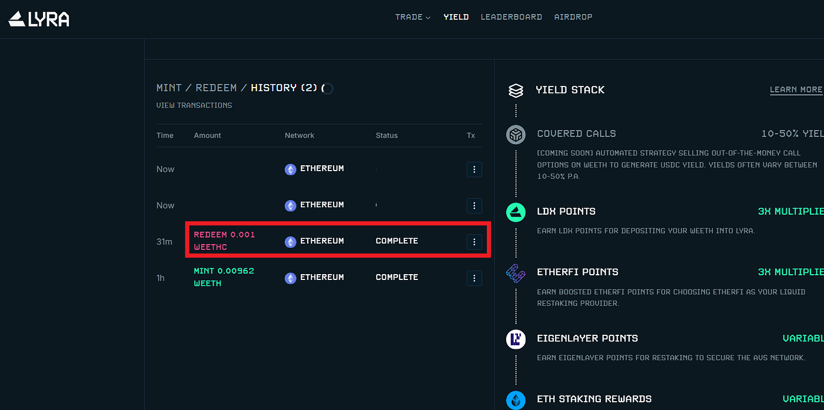
Task: Open options menu for Redeem 0.001 WEETHC row
Action: [x=474, y=242]
